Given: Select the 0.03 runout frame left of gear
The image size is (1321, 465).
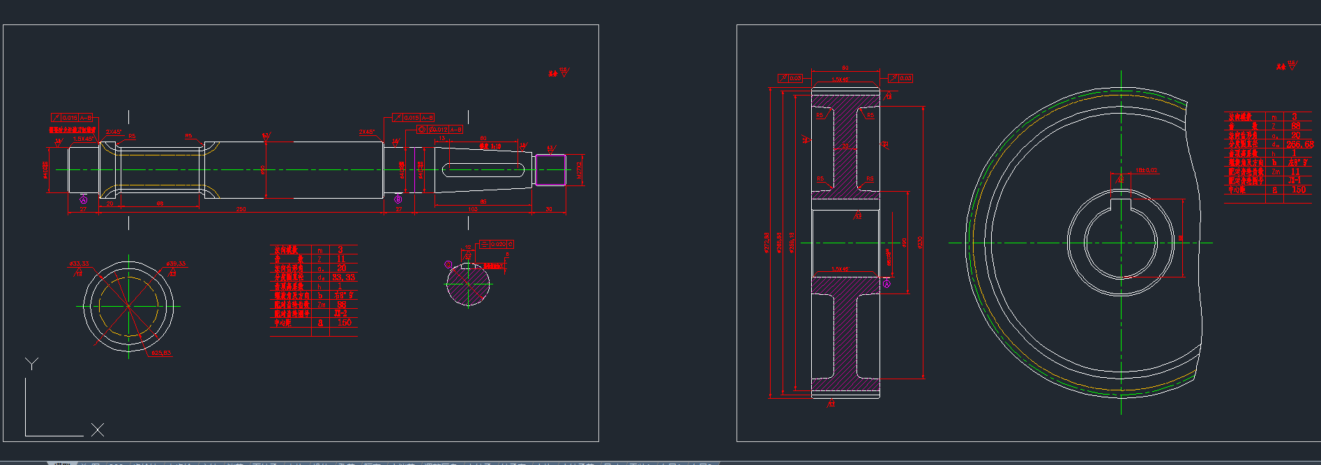Looking at the screenshot, I should tap(790, 78).
